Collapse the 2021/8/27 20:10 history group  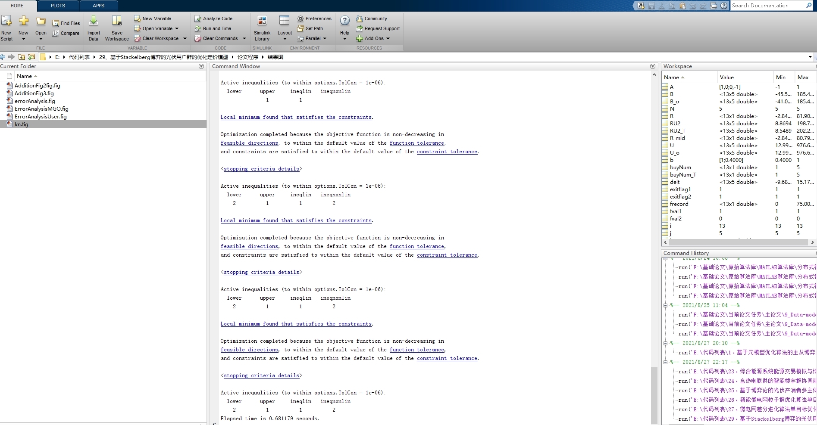pyautogui.click(x=665, y=343)
